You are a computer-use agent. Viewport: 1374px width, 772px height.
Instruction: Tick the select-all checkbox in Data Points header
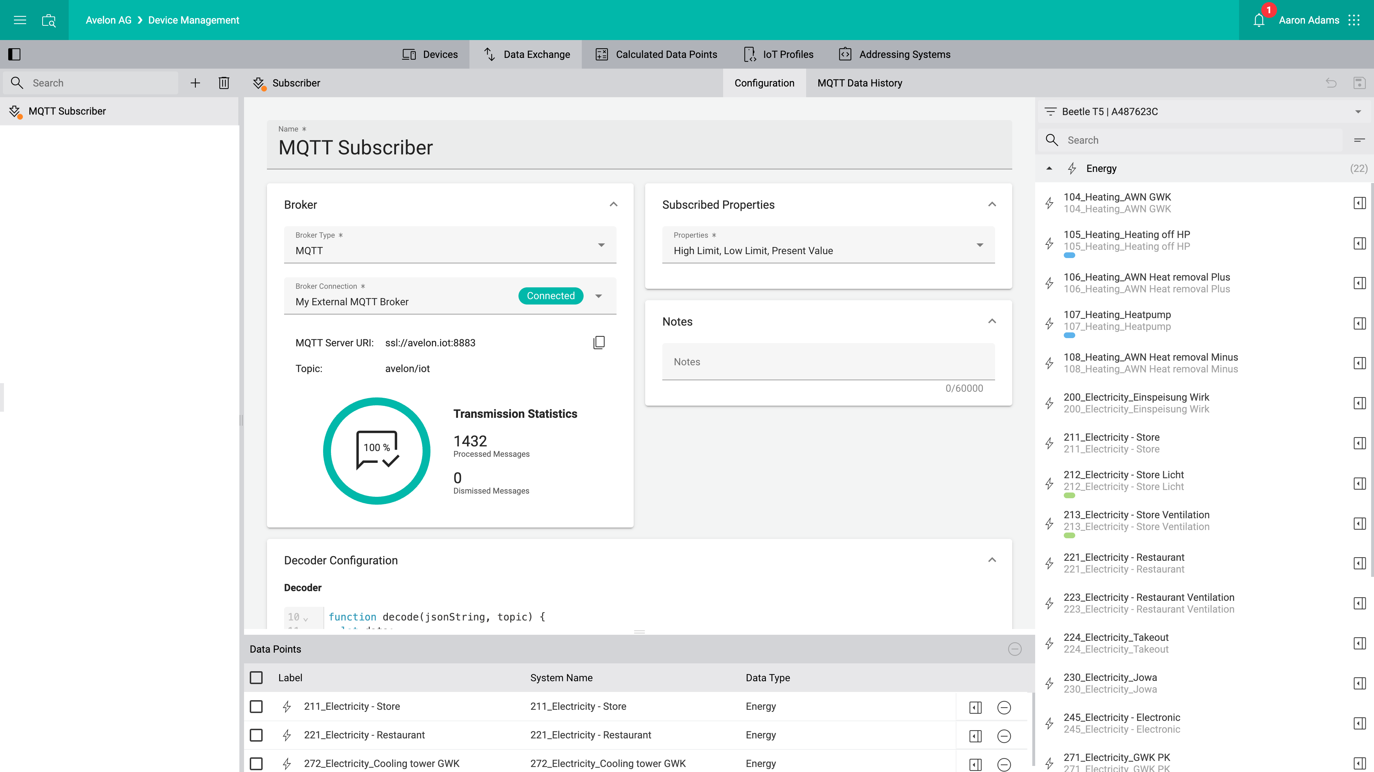pyautogui.click(x=256, y=678)
